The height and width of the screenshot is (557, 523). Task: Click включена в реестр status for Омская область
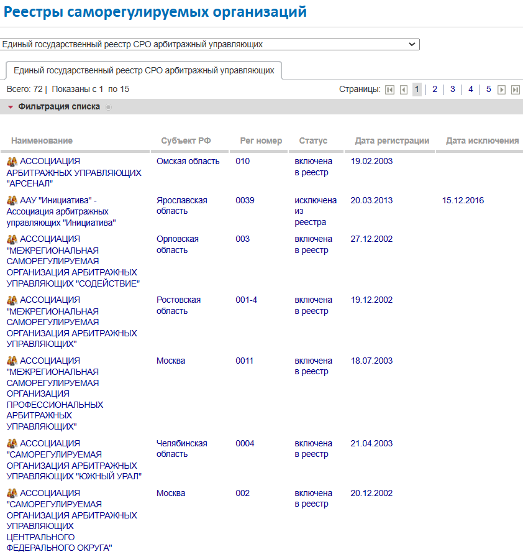313,167
